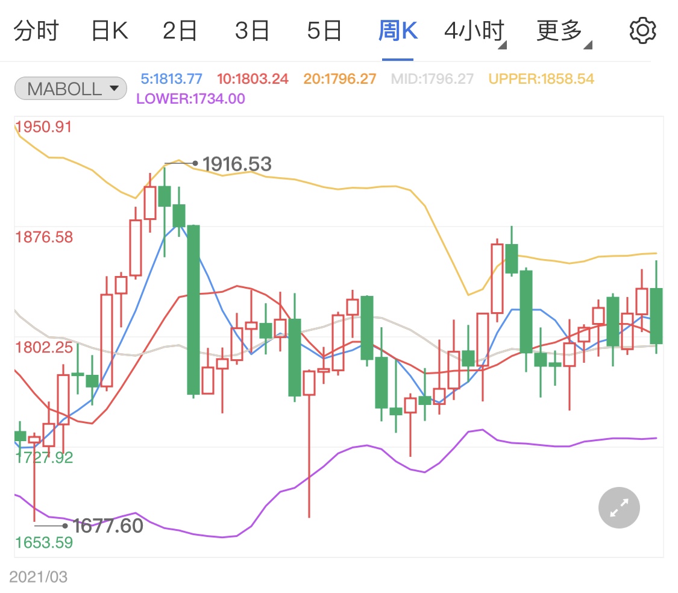Click the 2021/03 date label
Screen dimensions: 678x593
pyautogui.click(x=39, y=577)
